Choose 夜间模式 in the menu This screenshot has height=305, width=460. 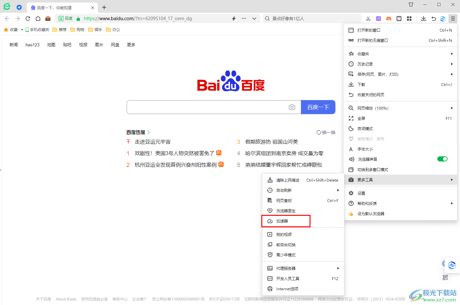tap(400, 129)
